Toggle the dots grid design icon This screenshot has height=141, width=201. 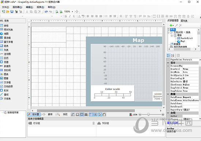(x=82, y=114)
